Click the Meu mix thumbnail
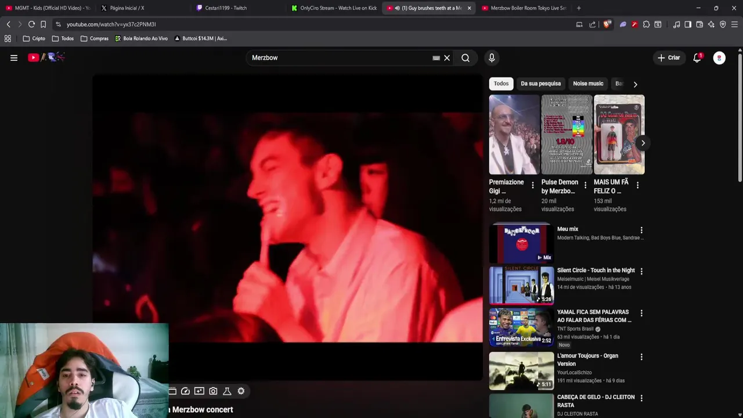The height and width of the screenshot is (418, 743). pos(521,243)
